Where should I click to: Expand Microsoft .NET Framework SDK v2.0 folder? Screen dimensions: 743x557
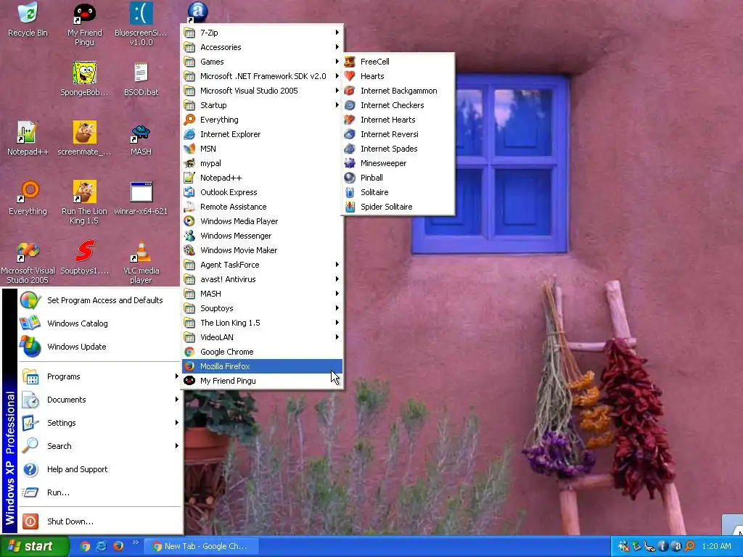point(262,76)
